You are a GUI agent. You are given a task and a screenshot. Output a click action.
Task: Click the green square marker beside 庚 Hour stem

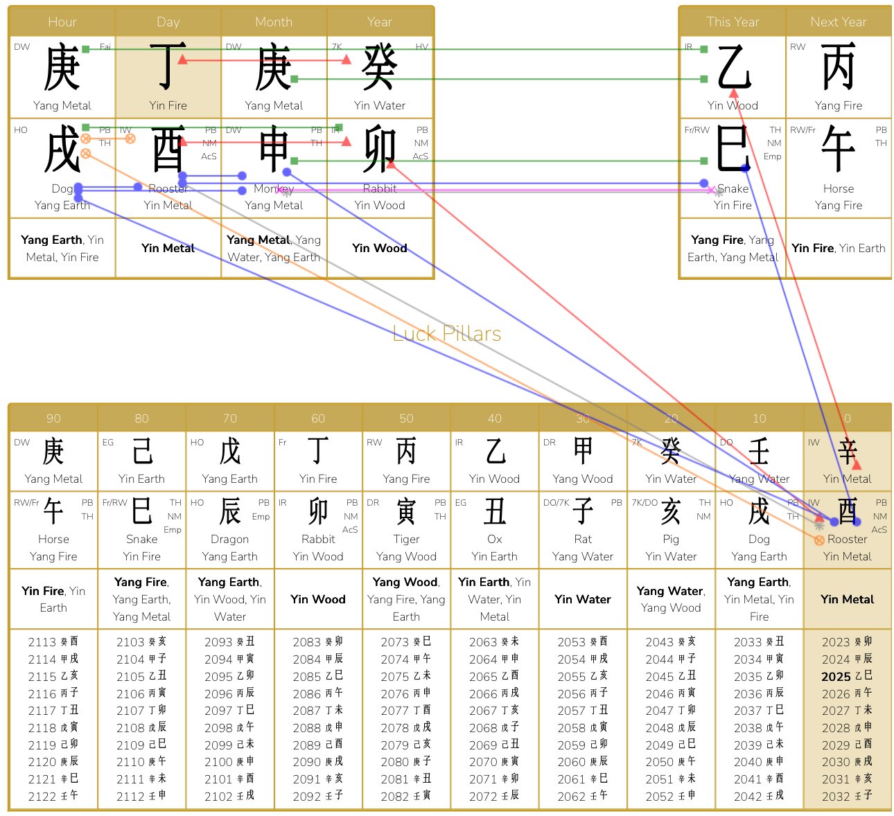[85, 48]
